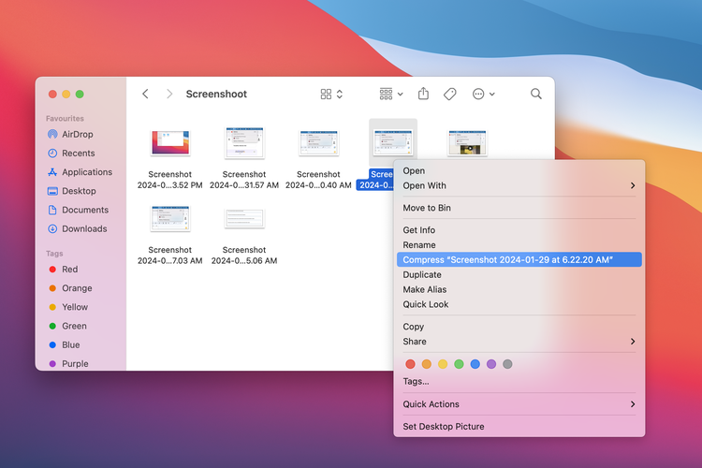Open the Applications folder in sidebar
The image size is (702, 468).
tap(86, 172)
